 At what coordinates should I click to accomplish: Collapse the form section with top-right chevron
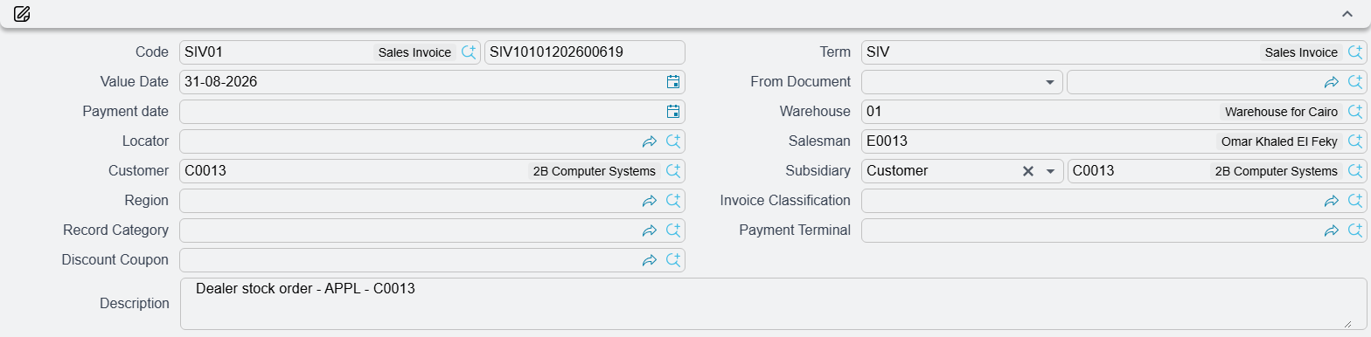click(1347, 14)
